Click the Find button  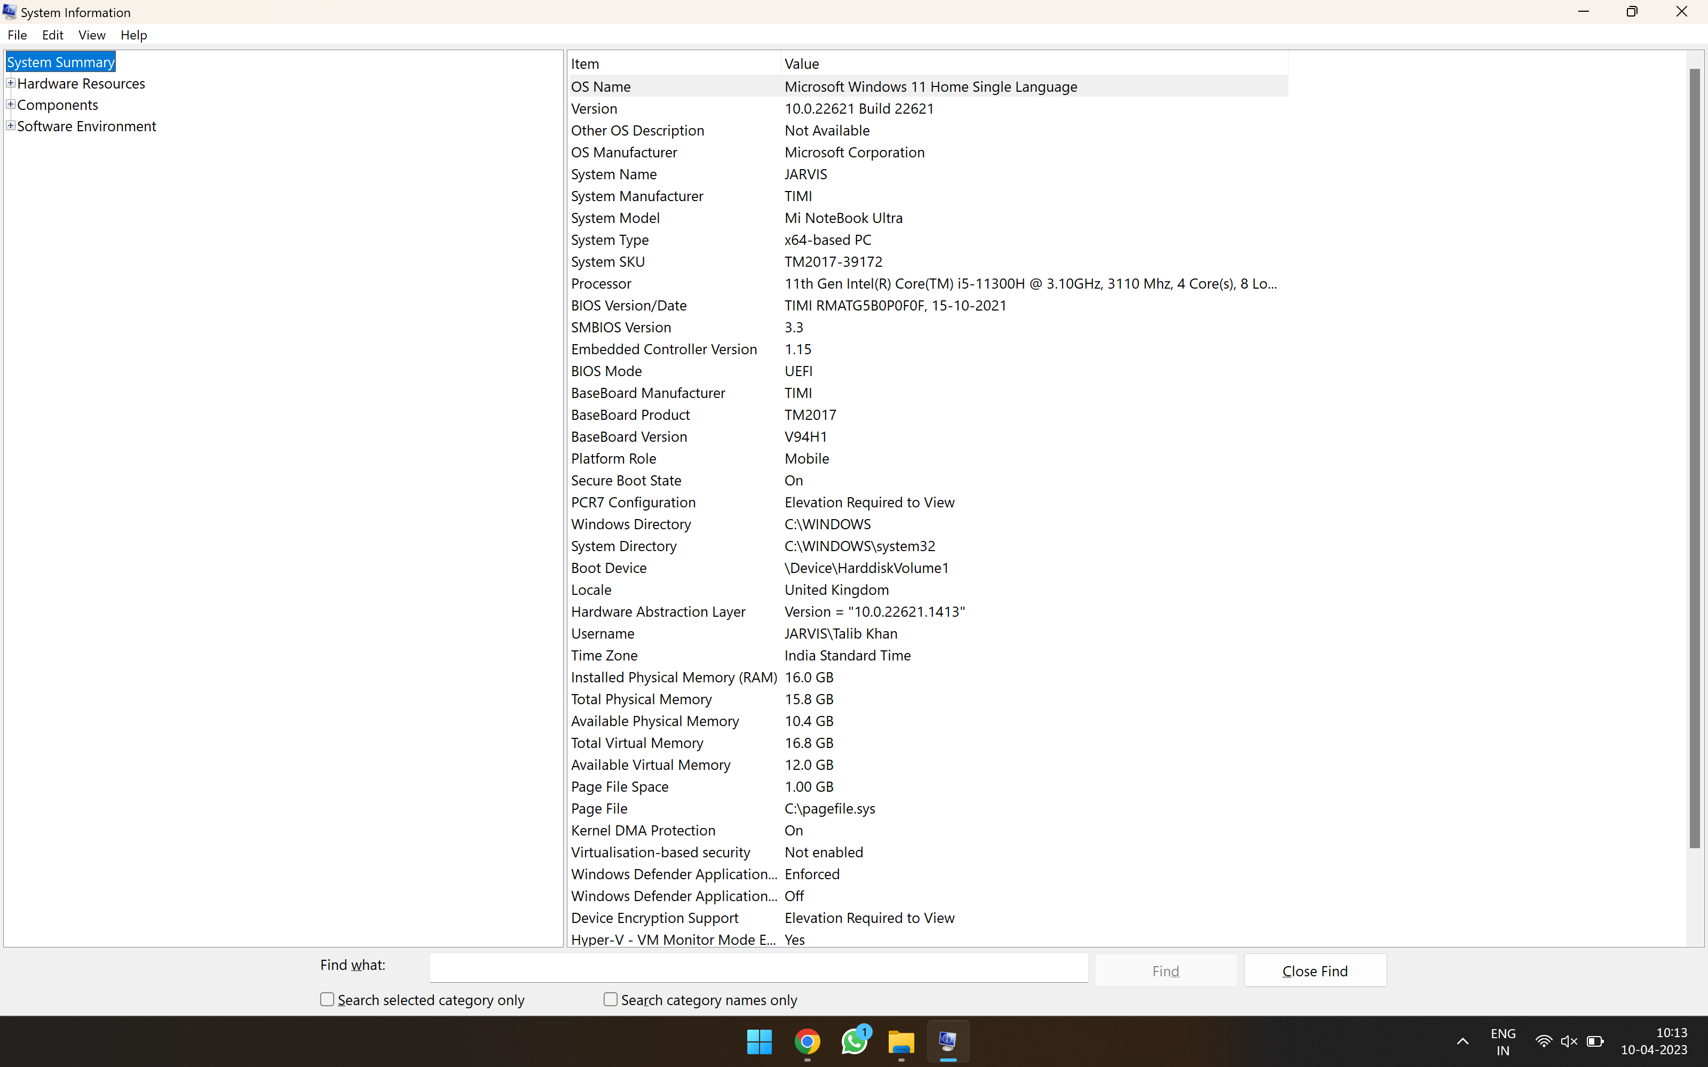coord(1165,971)
